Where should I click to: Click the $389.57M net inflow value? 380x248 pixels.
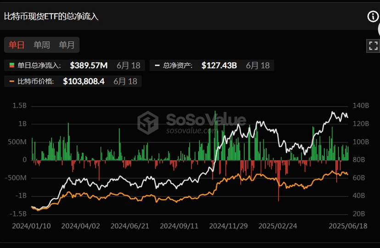click(x=89, y=66)
